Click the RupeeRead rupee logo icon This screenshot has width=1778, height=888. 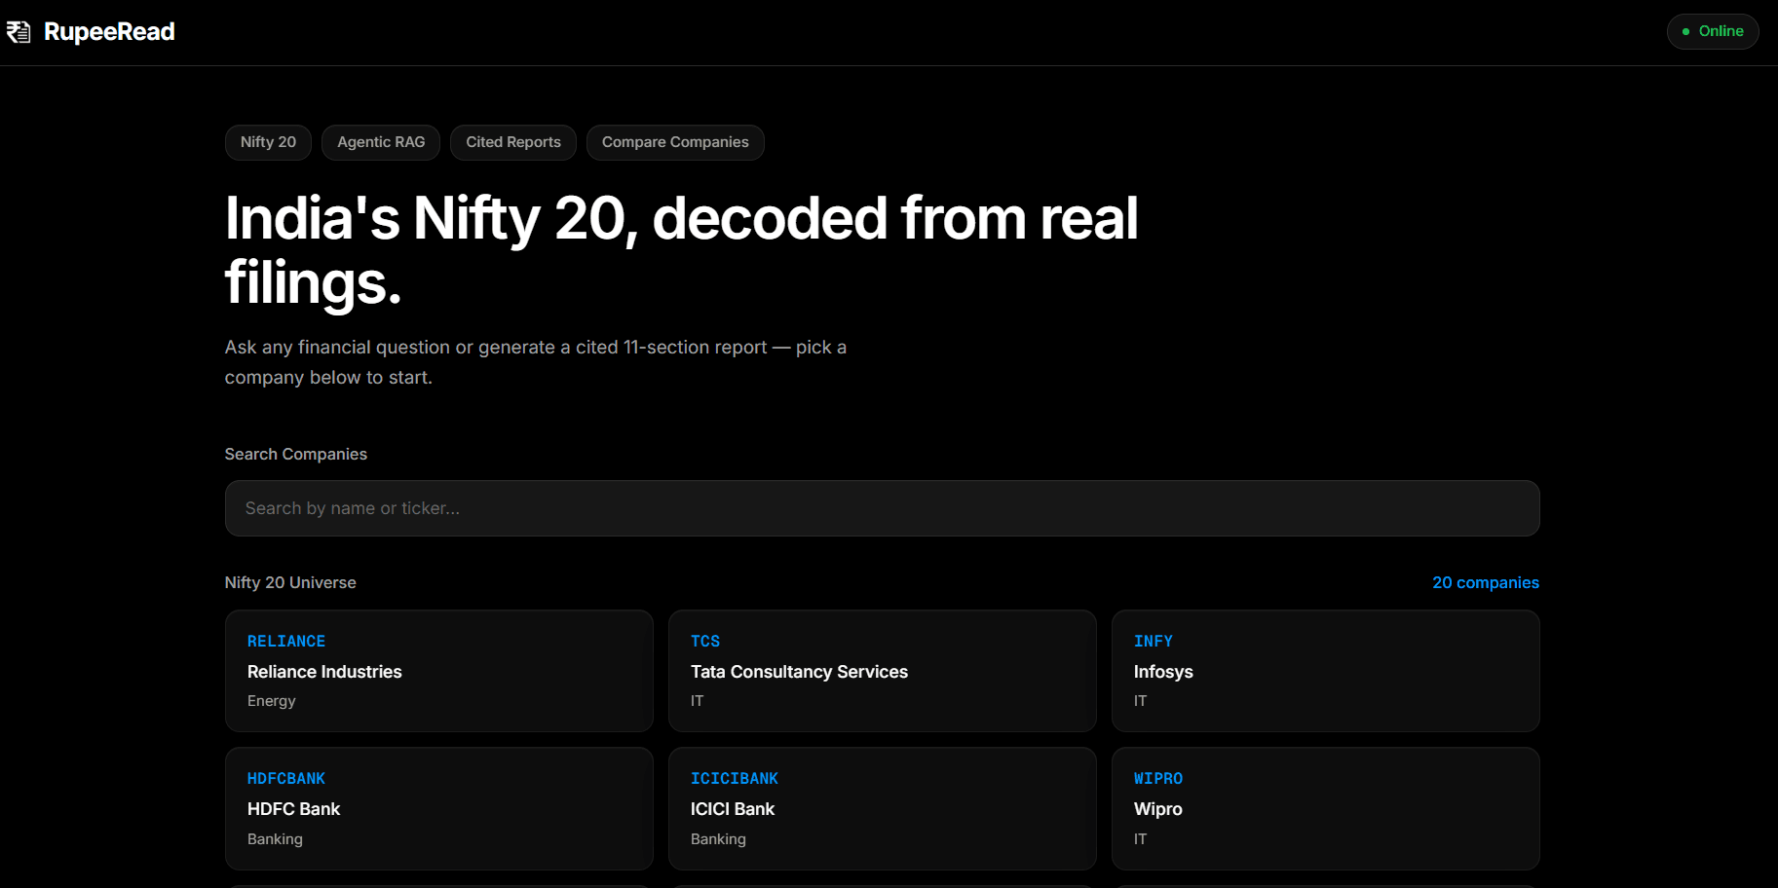[x=19, y=32]
